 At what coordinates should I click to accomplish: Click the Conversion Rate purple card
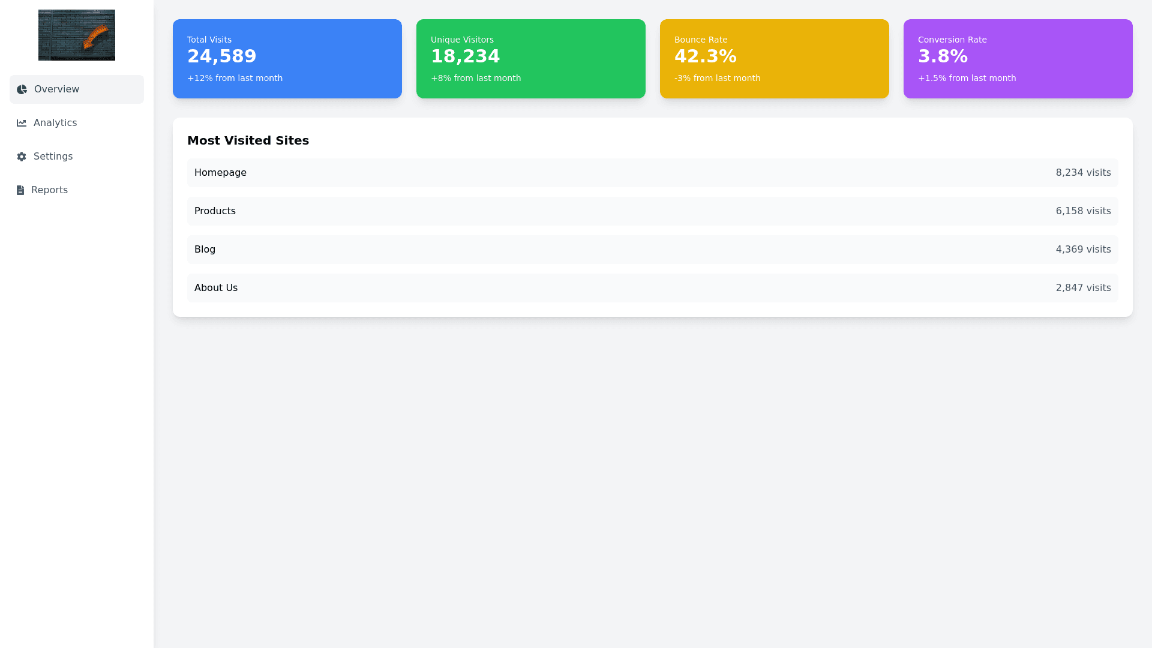point(1018,59)
